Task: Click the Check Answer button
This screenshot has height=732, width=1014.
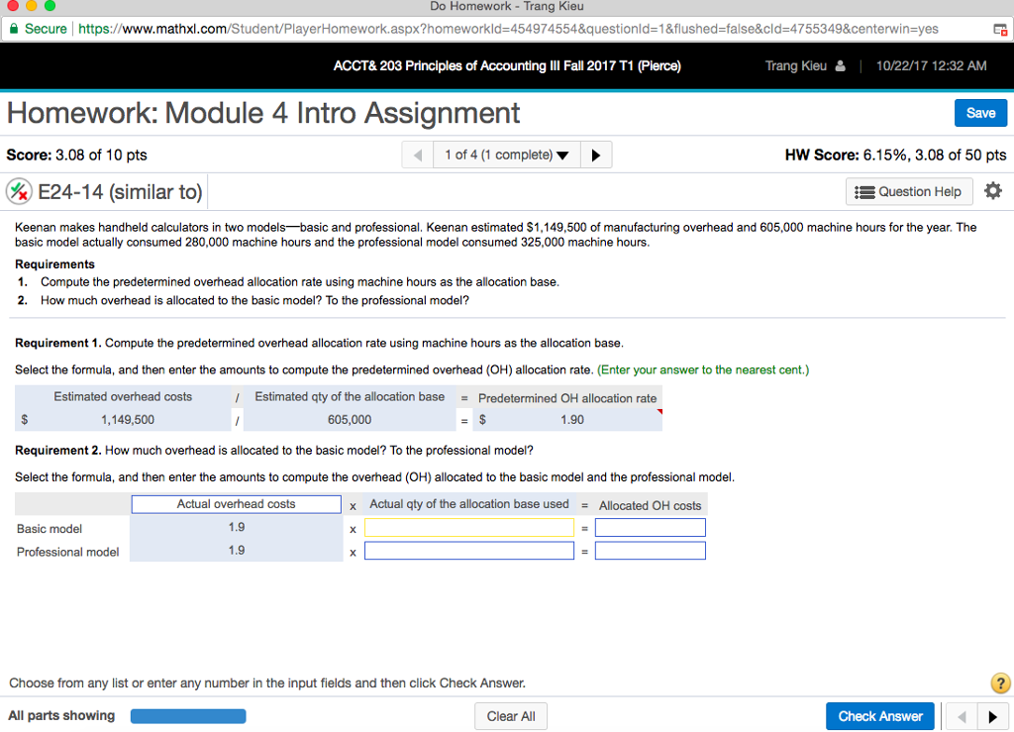Action: (x=879, y=715)
